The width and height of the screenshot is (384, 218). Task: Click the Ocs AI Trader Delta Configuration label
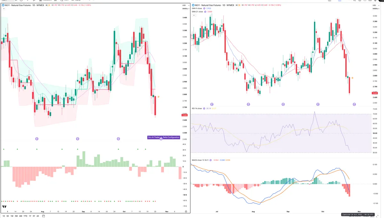tap(164, 137)
